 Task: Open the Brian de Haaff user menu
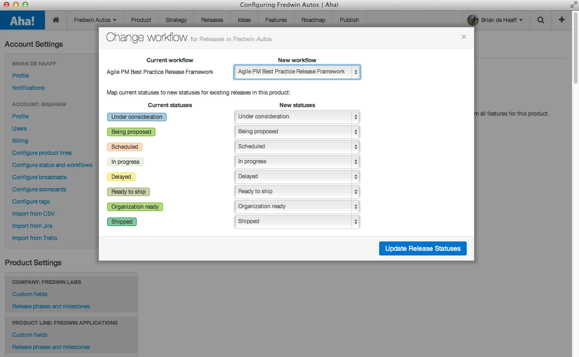point(496,20)
